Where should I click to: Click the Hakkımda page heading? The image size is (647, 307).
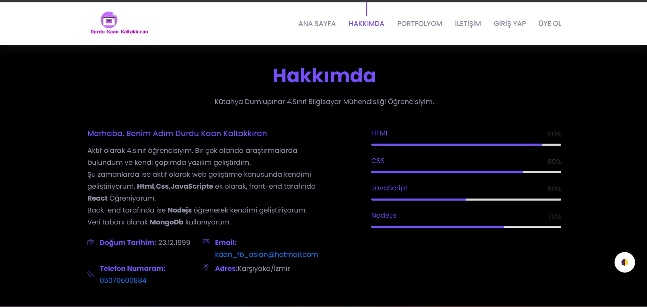pyautogui.click(x=323, y=76)
